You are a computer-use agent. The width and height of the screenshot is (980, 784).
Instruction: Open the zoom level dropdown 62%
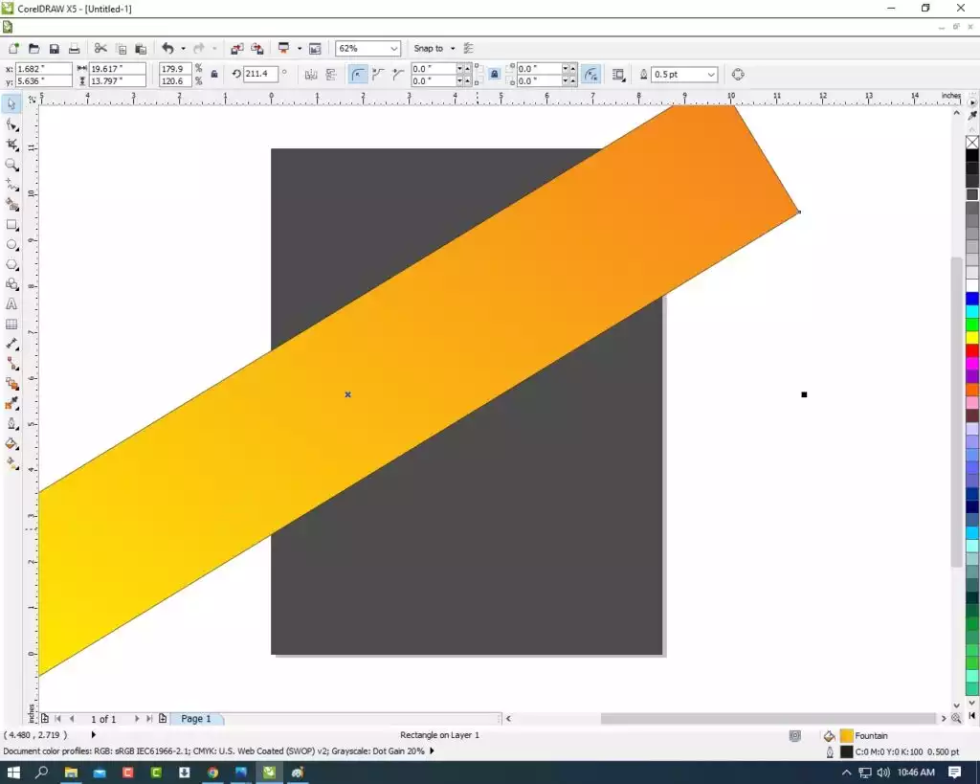coord(393,48)
